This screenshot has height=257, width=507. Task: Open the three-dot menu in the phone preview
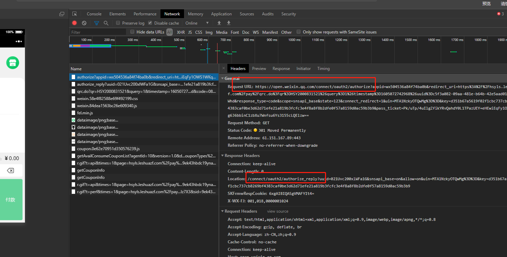point(19,41)
